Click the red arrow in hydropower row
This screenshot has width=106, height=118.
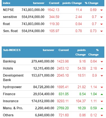[102, 87]
